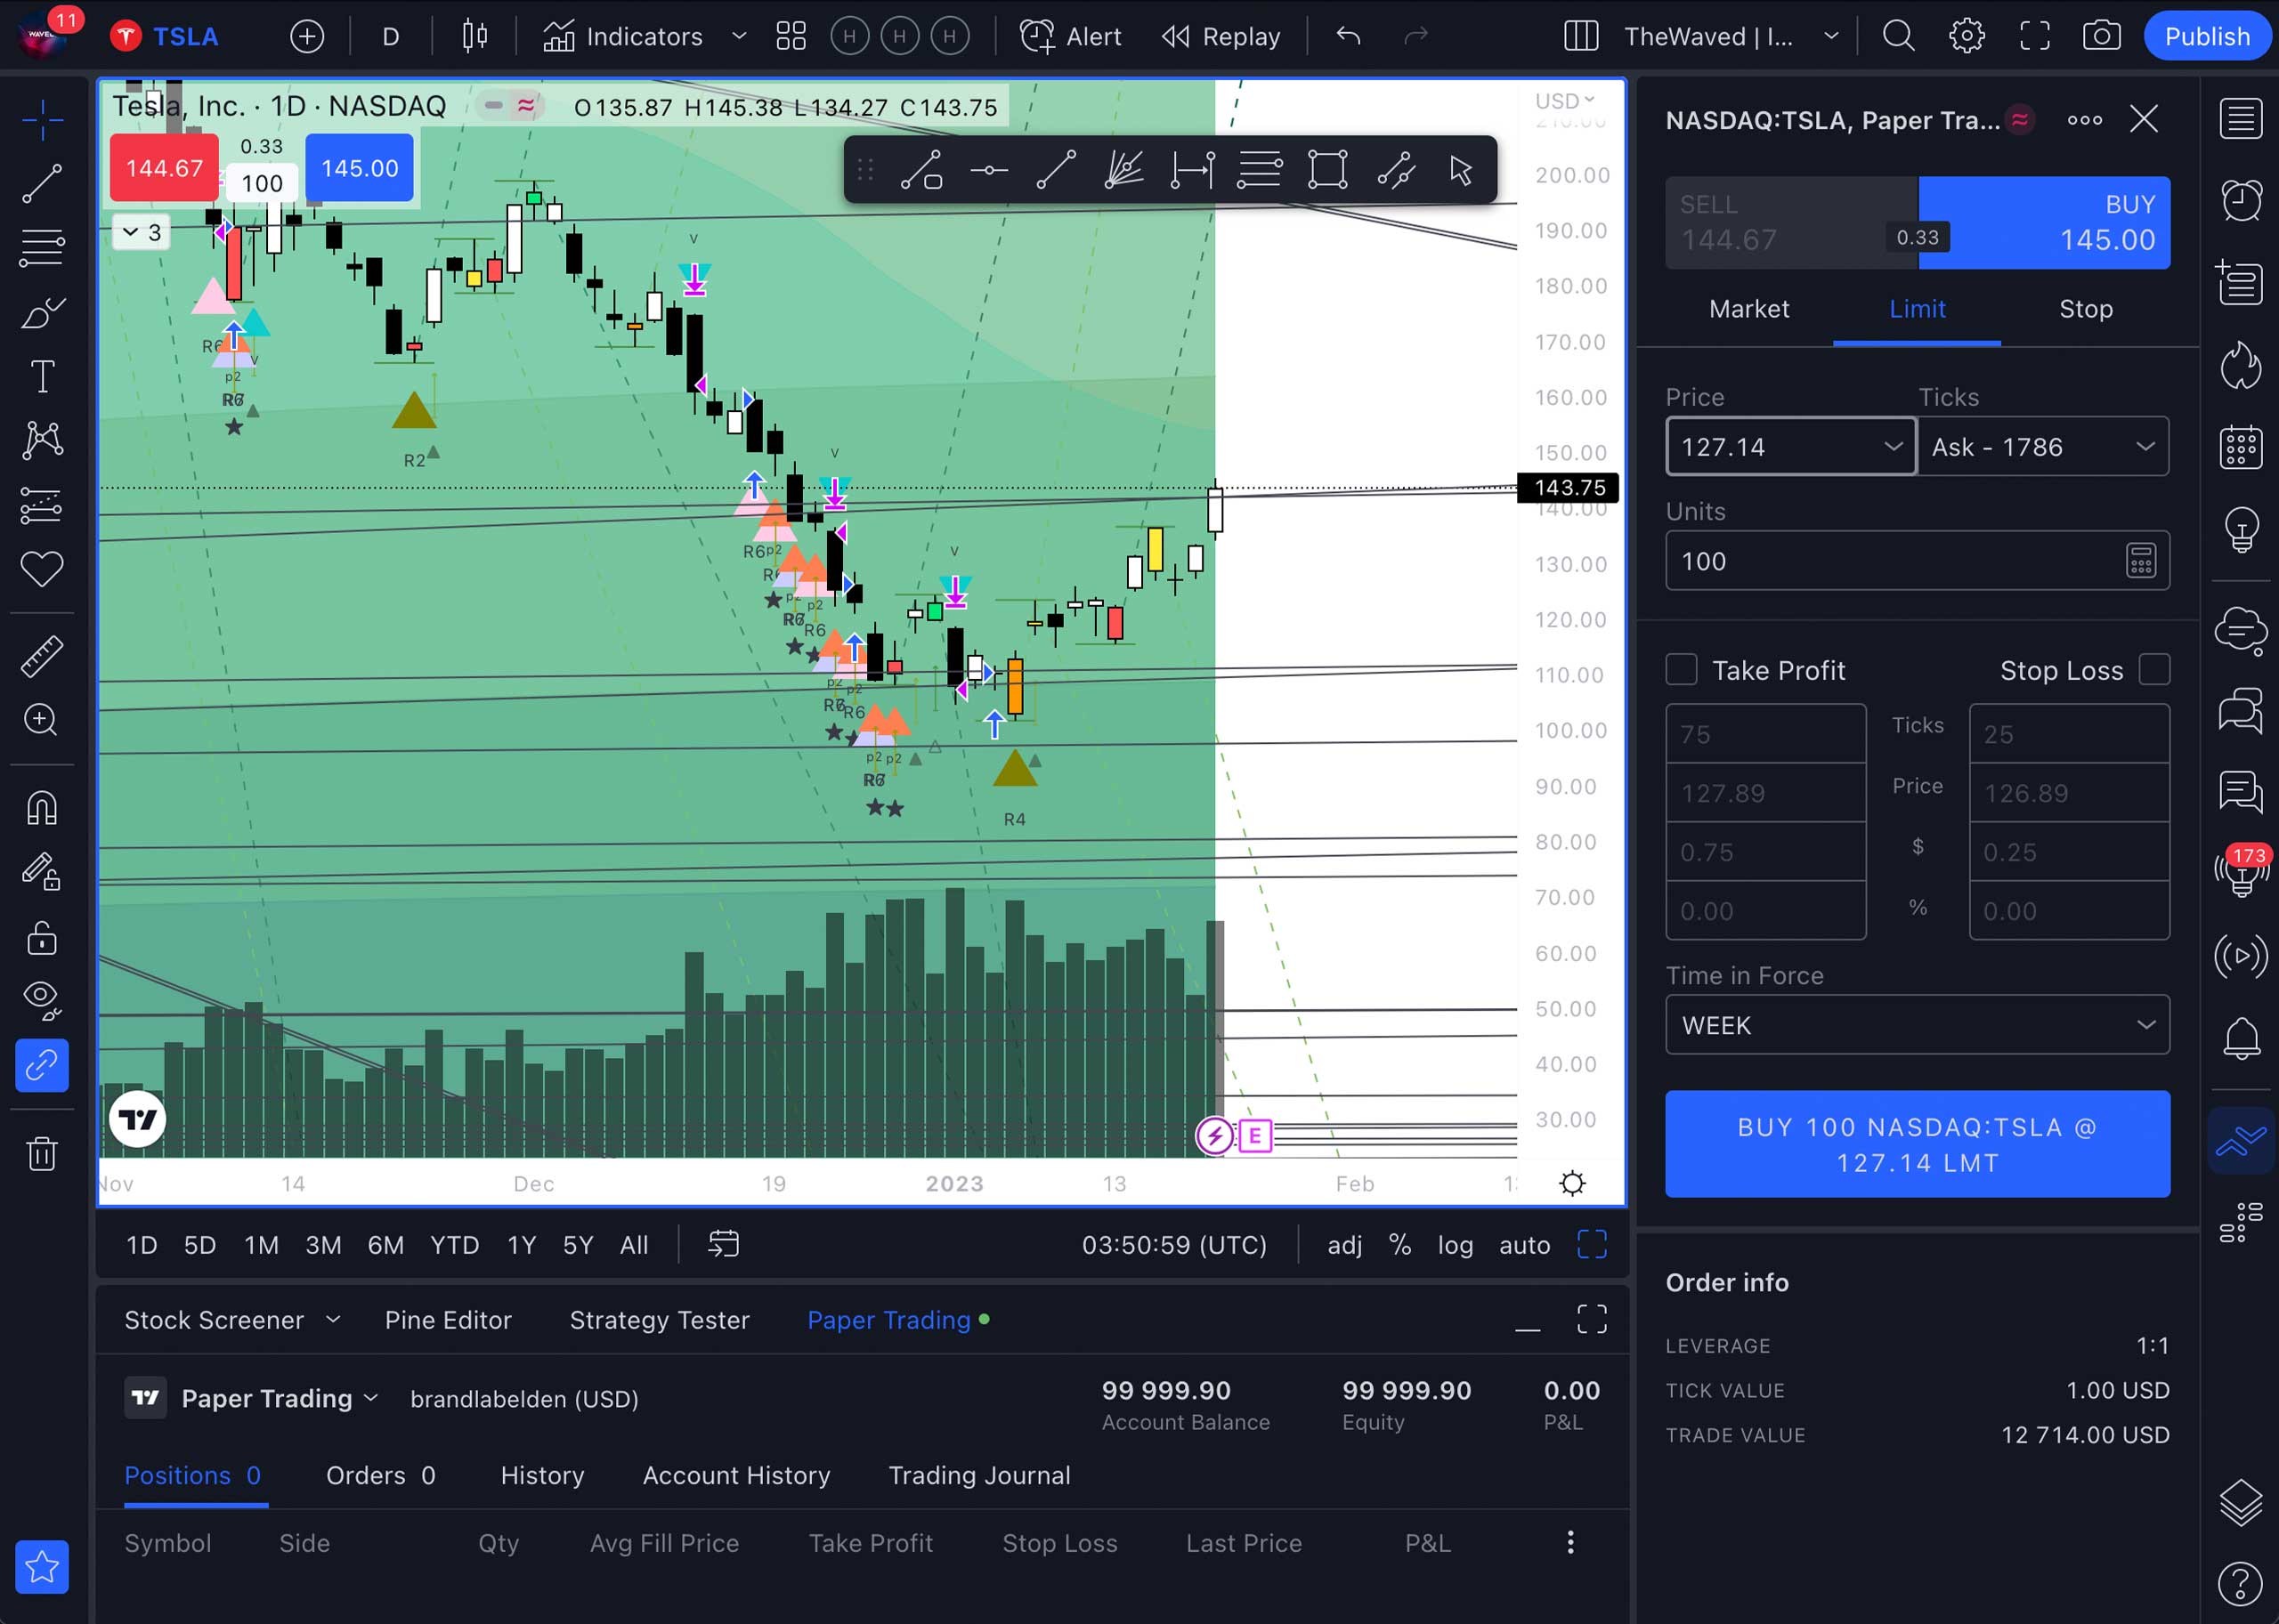The image size is (2279, 1624).
Task: Click the zoom in tool
Action: tap(42, 720)
